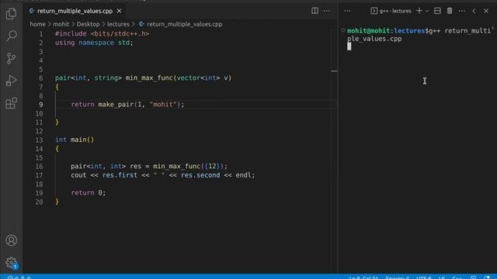
Task: Click the "mohit" string literal
Action: (x=163, y=105)
